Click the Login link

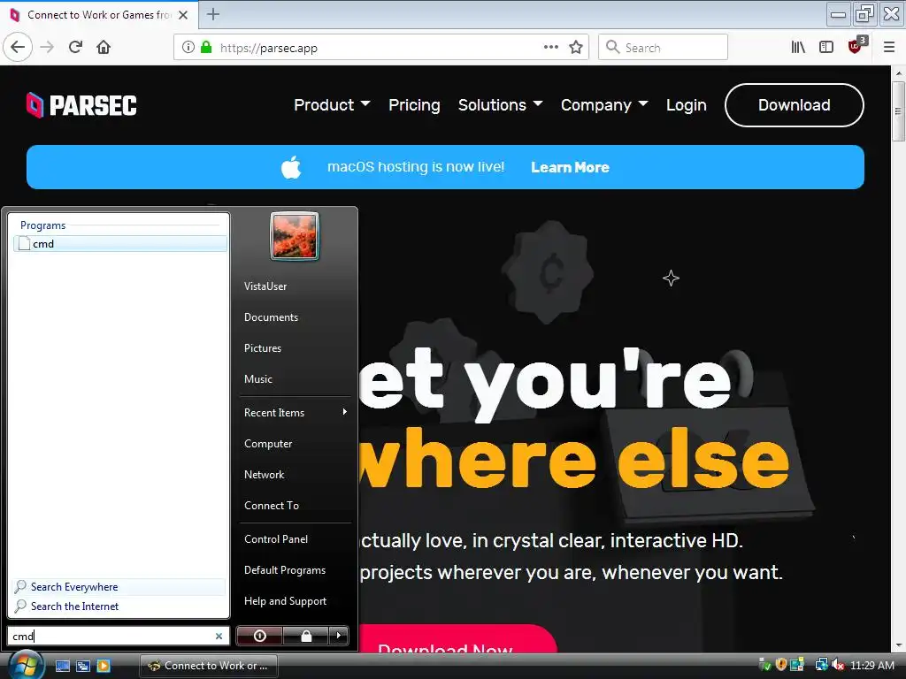[x=686, y=105]
